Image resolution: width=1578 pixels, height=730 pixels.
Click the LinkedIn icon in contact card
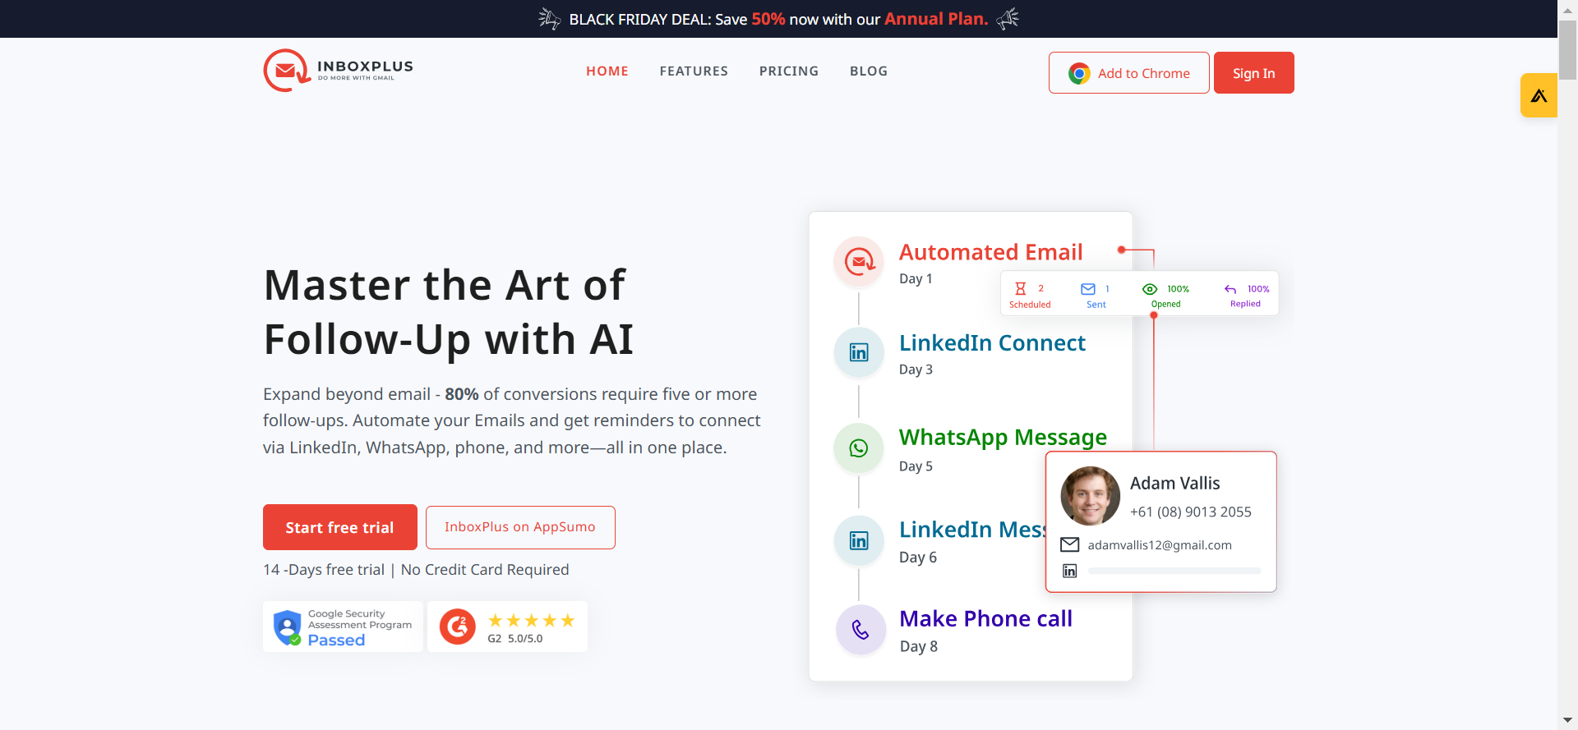click(1069, 571)
